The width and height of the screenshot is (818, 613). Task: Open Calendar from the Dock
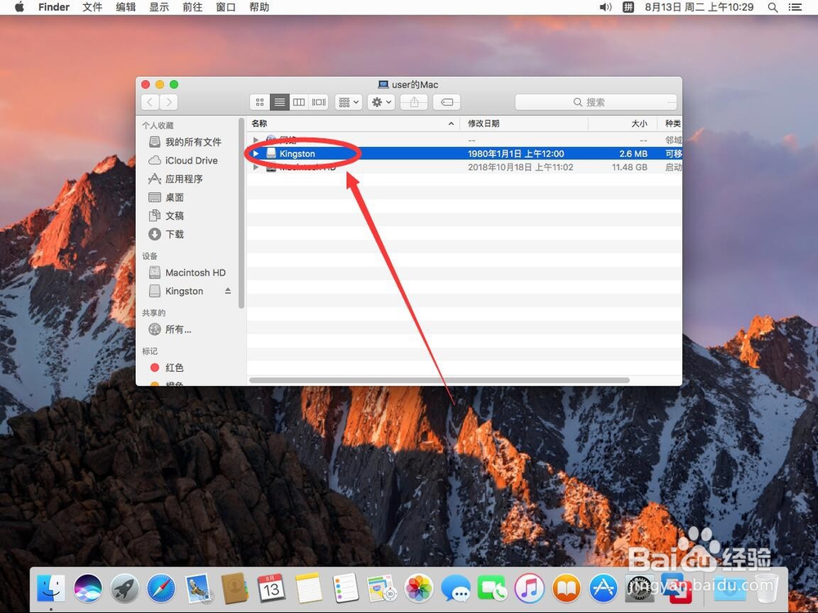click(272, 588)
